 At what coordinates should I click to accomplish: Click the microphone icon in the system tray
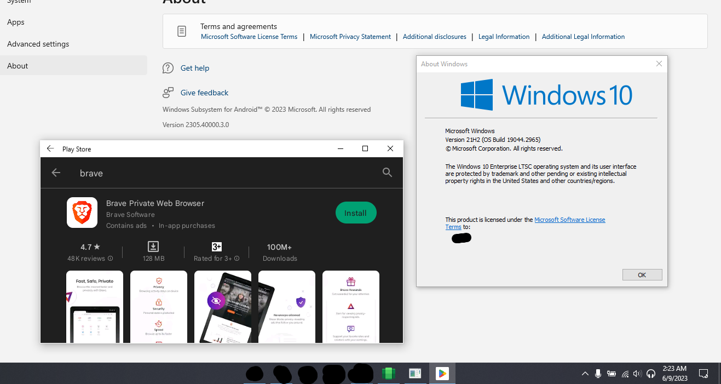[598, 373]
